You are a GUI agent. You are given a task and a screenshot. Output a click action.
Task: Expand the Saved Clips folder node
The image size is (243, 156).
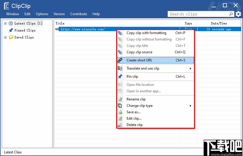click(6, 38)
